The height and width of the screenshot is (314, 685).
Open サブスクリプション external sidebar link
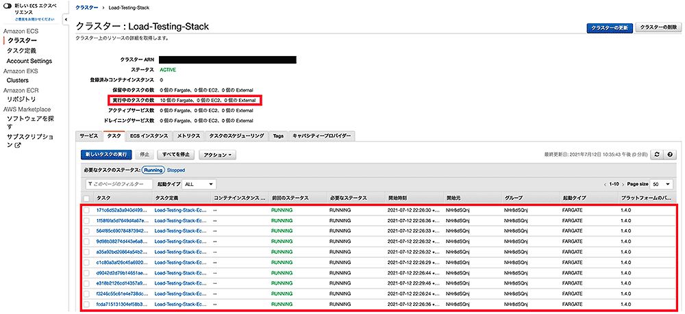30,141
